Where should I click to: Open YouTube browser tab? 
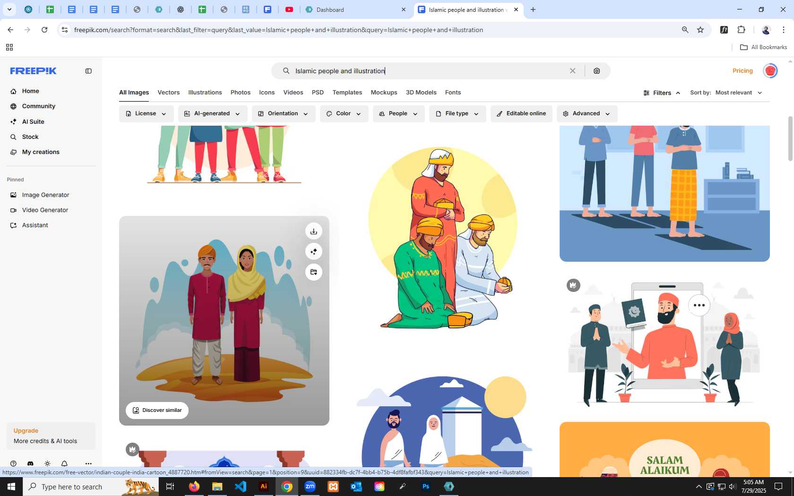[289, 9]
